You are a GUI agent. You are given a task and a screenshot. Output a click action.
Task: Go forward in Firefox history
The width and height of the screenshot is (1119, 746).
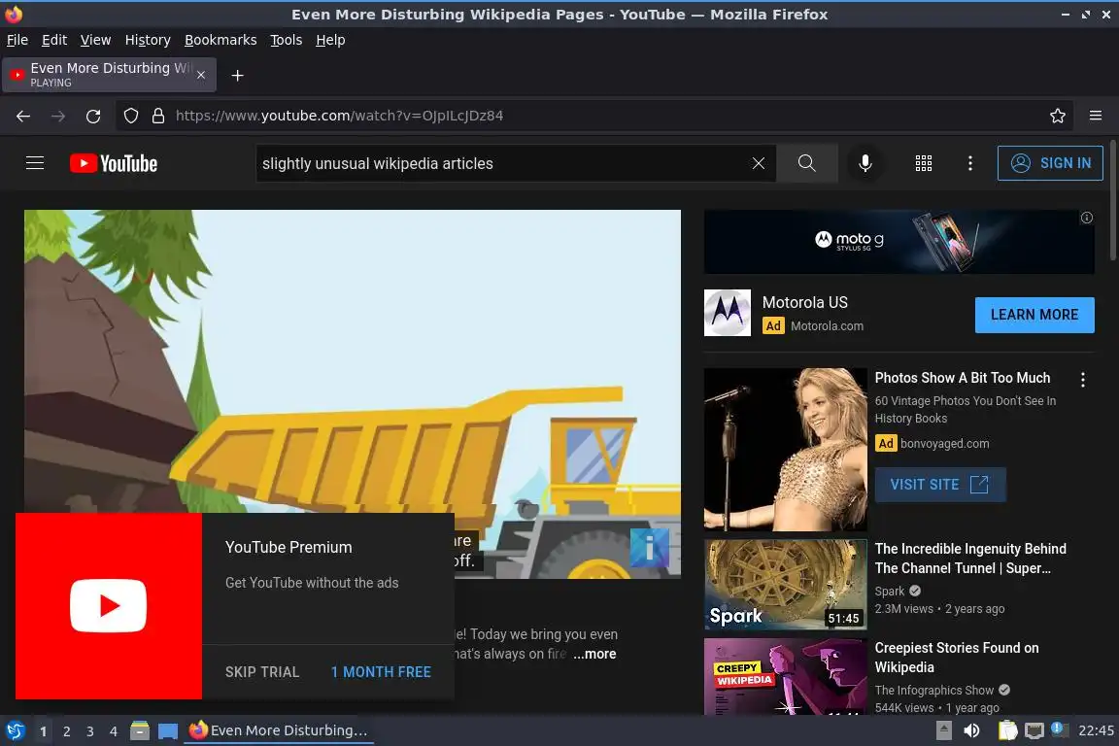click(x=58, y=116)
